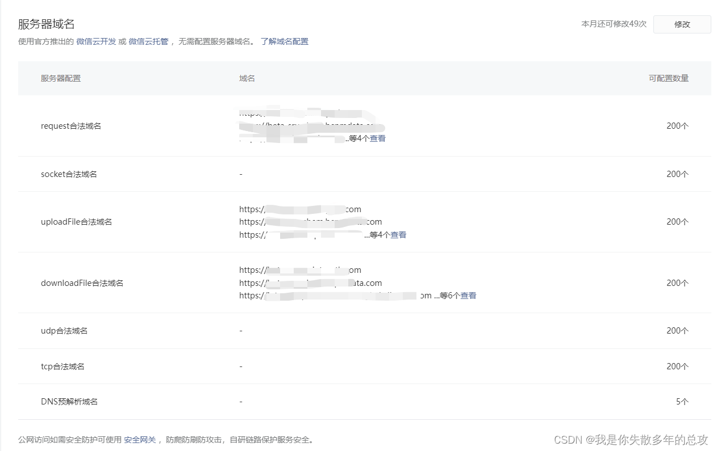Click the 域名 column header

[247, 78]
